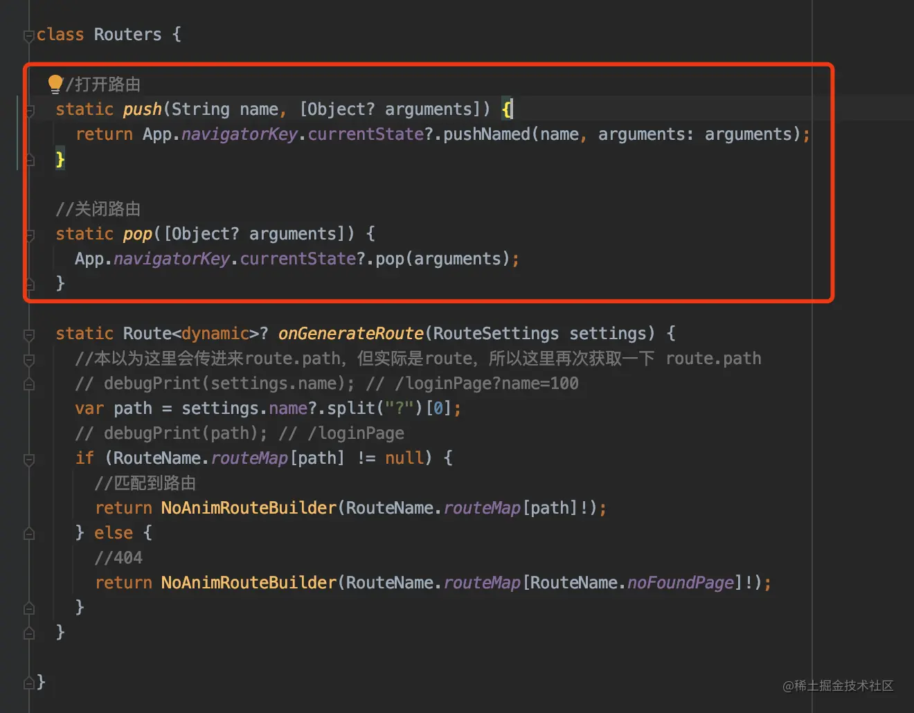
Task: Click the highlighted opening brace of push
Action: tap(507, 109)
